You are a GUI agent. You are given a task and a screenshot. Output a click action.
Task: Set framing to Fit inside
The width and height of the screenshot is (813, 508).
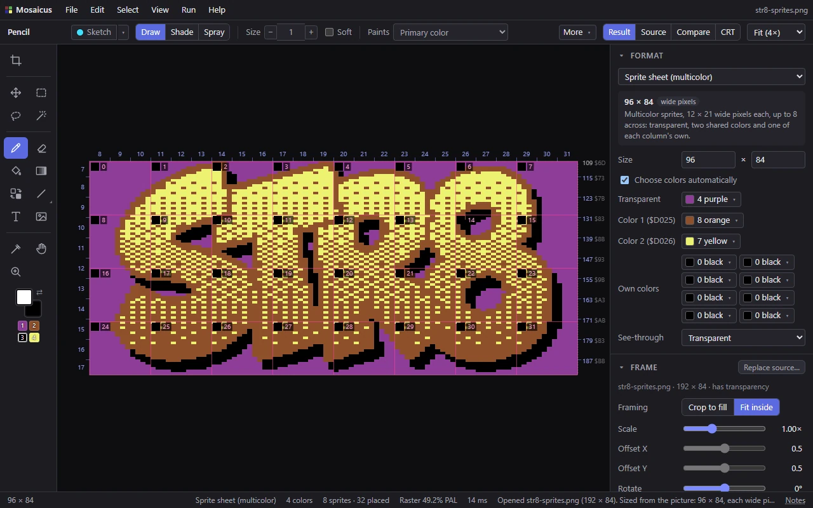click(x=756, y=407)
